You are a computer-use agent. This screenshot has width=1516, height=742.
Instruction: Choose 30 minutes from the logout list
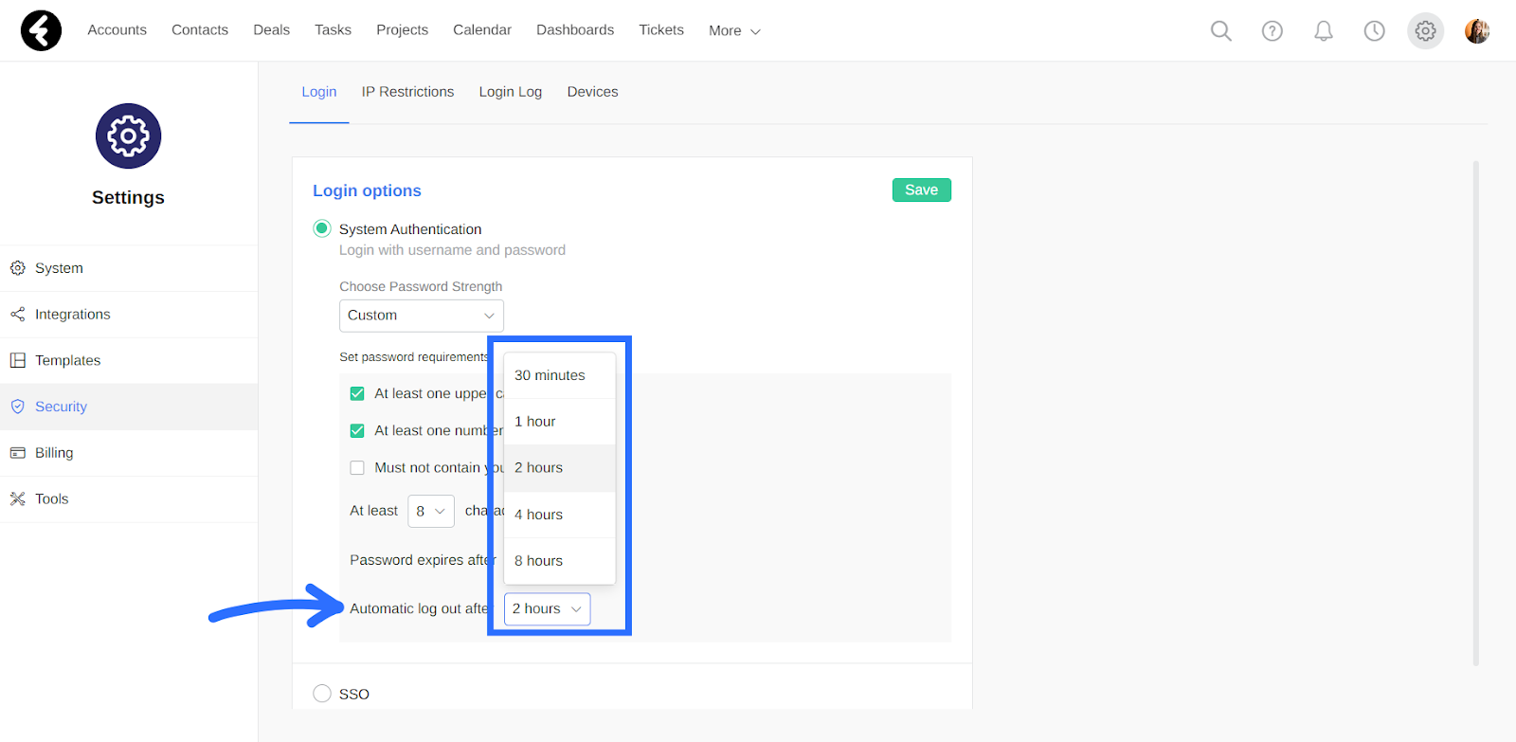tap(560, 375)
